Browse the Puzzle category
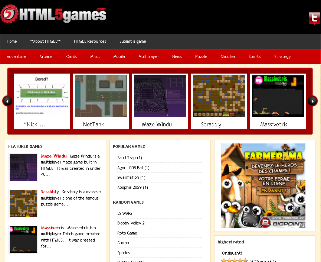Image resolution: width=321 pixels, height=262 pixels. click(x=201, y=56)
